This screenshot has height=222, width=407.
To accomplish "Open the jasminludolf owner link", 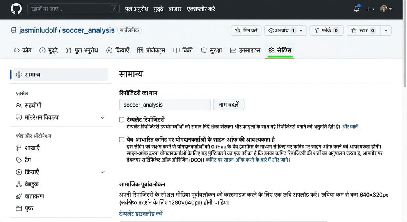I will [38, 30].
